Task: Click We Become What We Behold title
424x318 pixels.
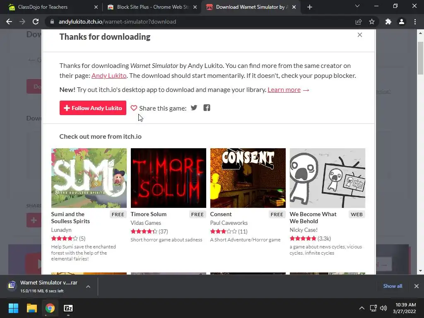Action: [313, 218]
